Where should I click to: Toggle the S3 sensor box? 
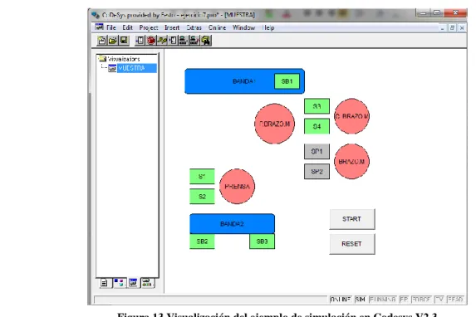click(x=317, y=106)
